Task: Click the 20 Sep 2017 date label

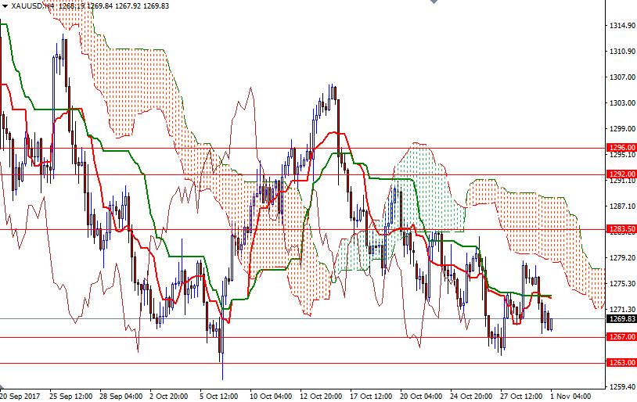Action: (22, 396)
